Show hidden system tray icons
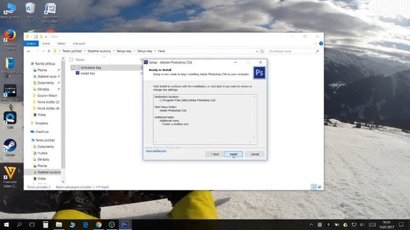 (311, 224)
